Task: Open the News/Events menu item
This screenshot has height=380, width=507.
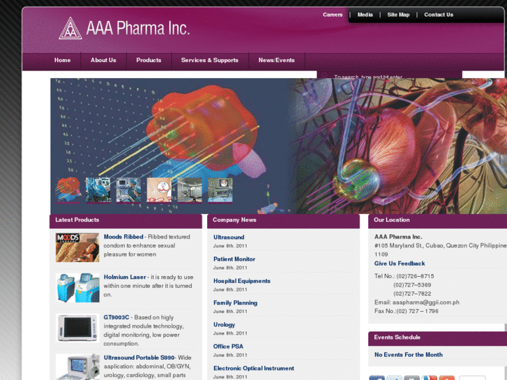Action: (276, 60)
